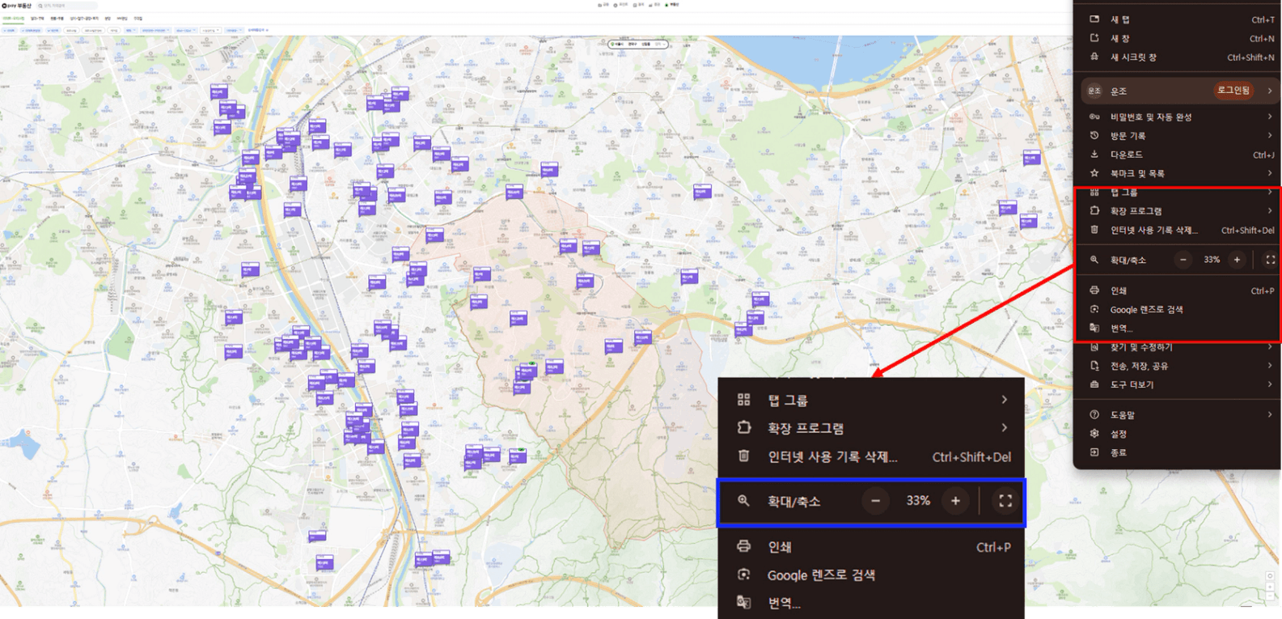Click the 설정 gear icon in menu
Image resolution: width=1282 pixels, height=619 pixels.
(x=1094, y=434)
